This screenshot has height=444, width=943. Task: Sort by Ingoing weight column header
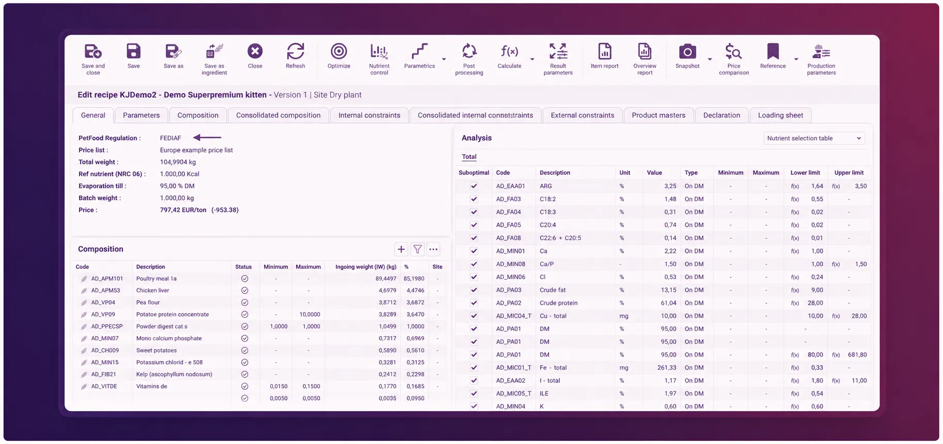(x=366, y=267)
